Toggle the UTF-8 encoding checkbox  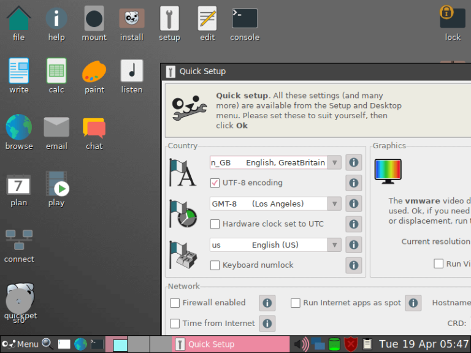click(215, 183)
